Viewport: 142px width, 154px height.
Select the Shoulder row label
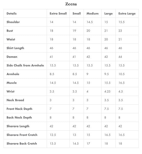tap(13, 22)
